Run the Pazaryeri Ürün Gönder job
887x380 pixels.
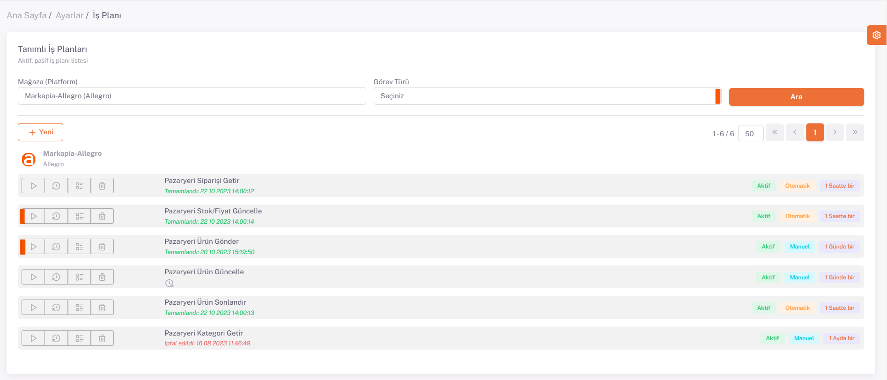pyautogui.click(x=33, y=247)
